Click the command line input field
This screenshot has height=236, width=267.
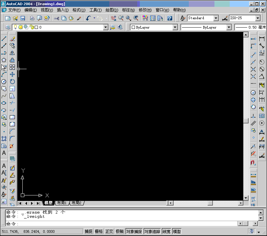point(122,224)
